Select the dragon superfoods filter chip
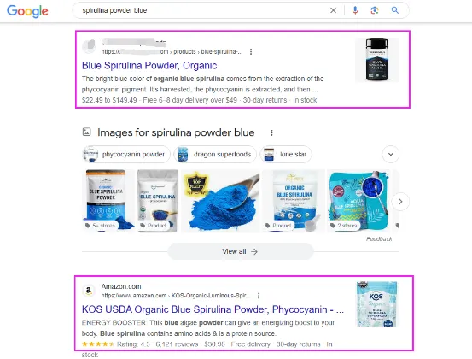 [x=215, y=155]
